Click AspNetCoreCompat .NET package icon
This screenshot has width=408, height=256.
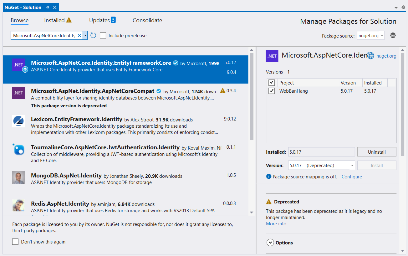click(x=18, y=93)
